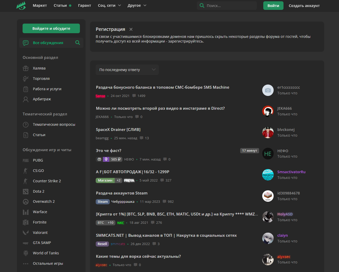Click SmsactivatorRu's avatar
339x272 pixels.
268,175
